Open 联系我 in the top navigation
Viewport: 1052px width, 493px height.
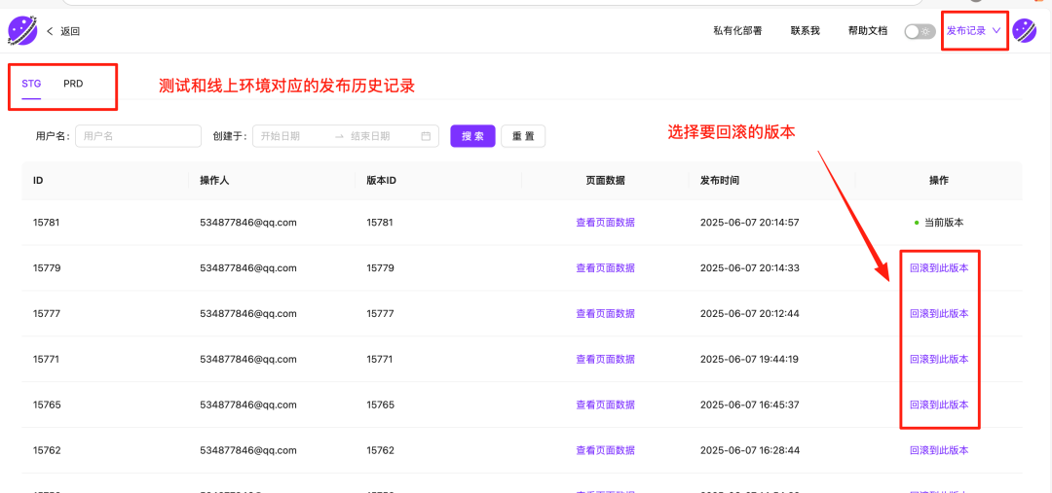click(805, 31)
